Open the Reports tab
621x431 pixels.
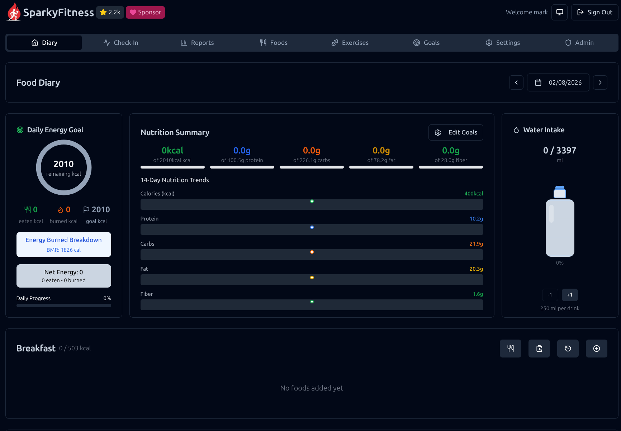tap(197, 43)
